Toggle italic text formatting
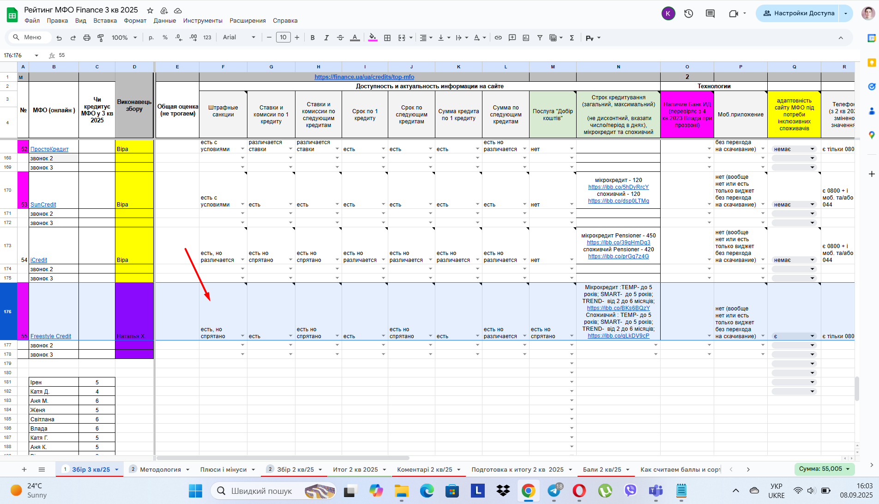This screenshot has height=504, width=879. [x=326, y=38]
